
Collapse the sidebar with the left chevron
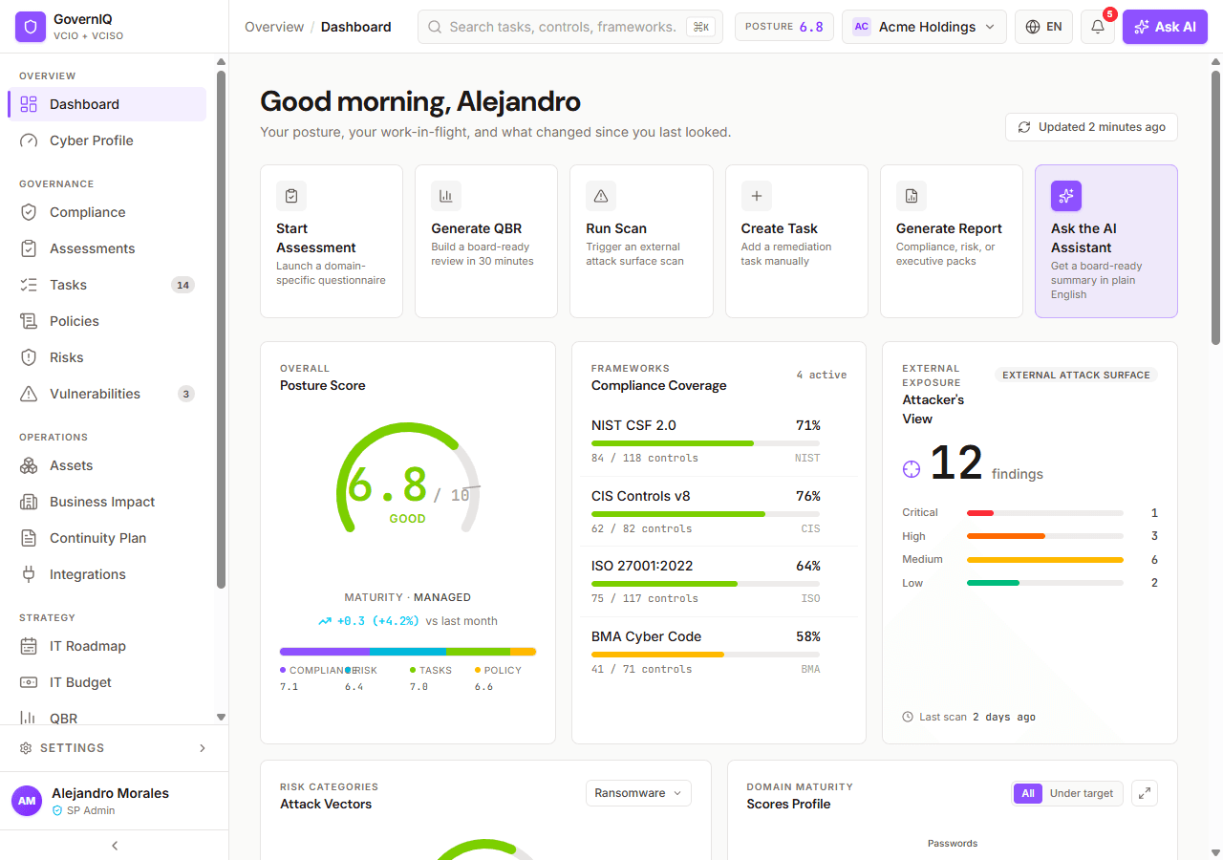click(x=115, y=846)
